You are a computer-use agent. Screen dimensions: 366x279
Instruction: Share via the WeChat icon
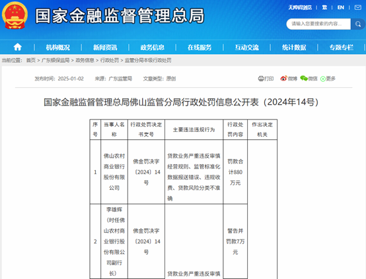[304, 78]
